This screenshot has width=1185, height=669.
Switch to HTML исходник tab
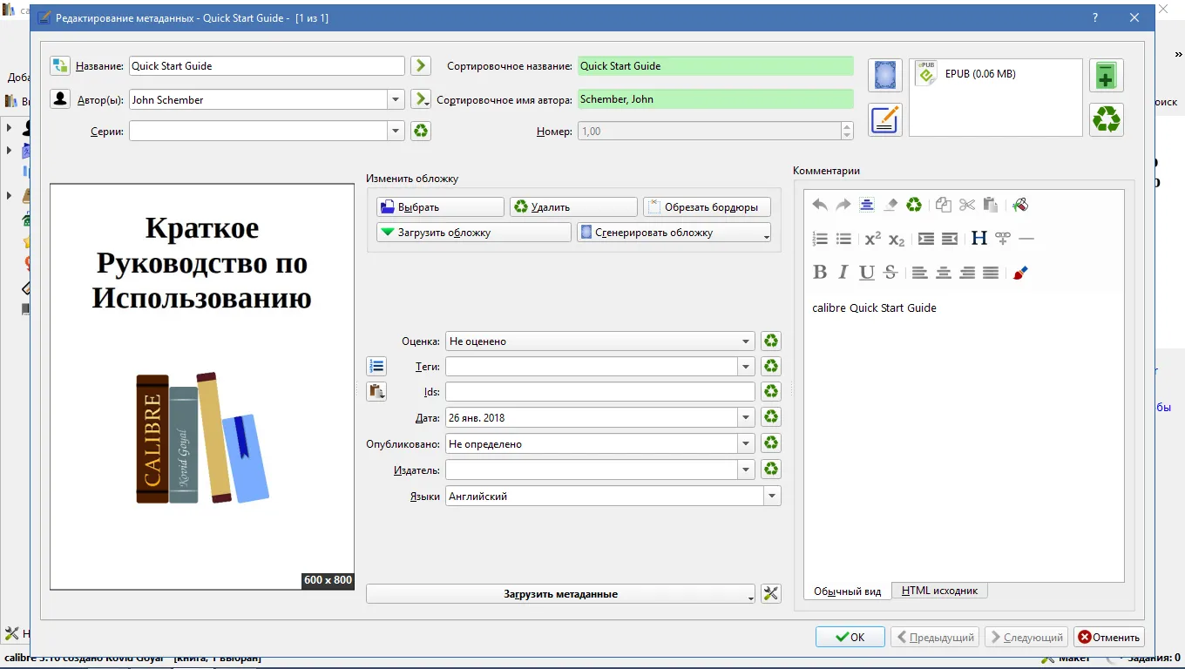[939, 591]
